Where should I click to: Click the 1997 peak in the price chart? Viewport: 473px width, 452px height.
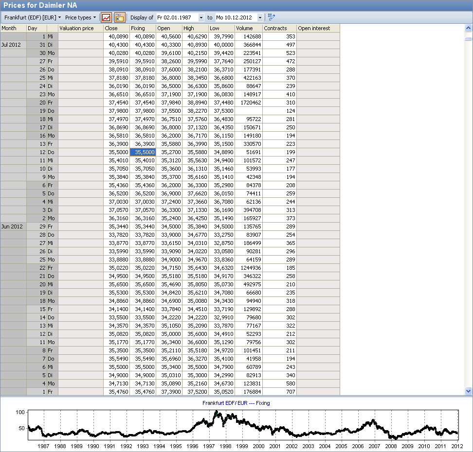pyautogui.click(x=216, y=413)
